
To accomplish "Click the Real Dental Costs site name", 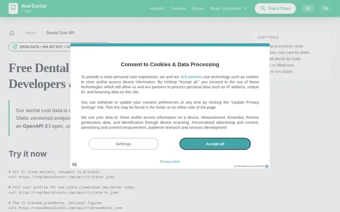I will tap(34, 8).
